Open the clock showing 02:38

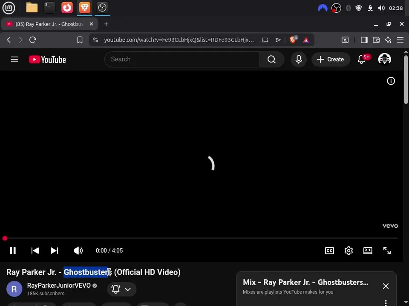(x=396, y=8)
